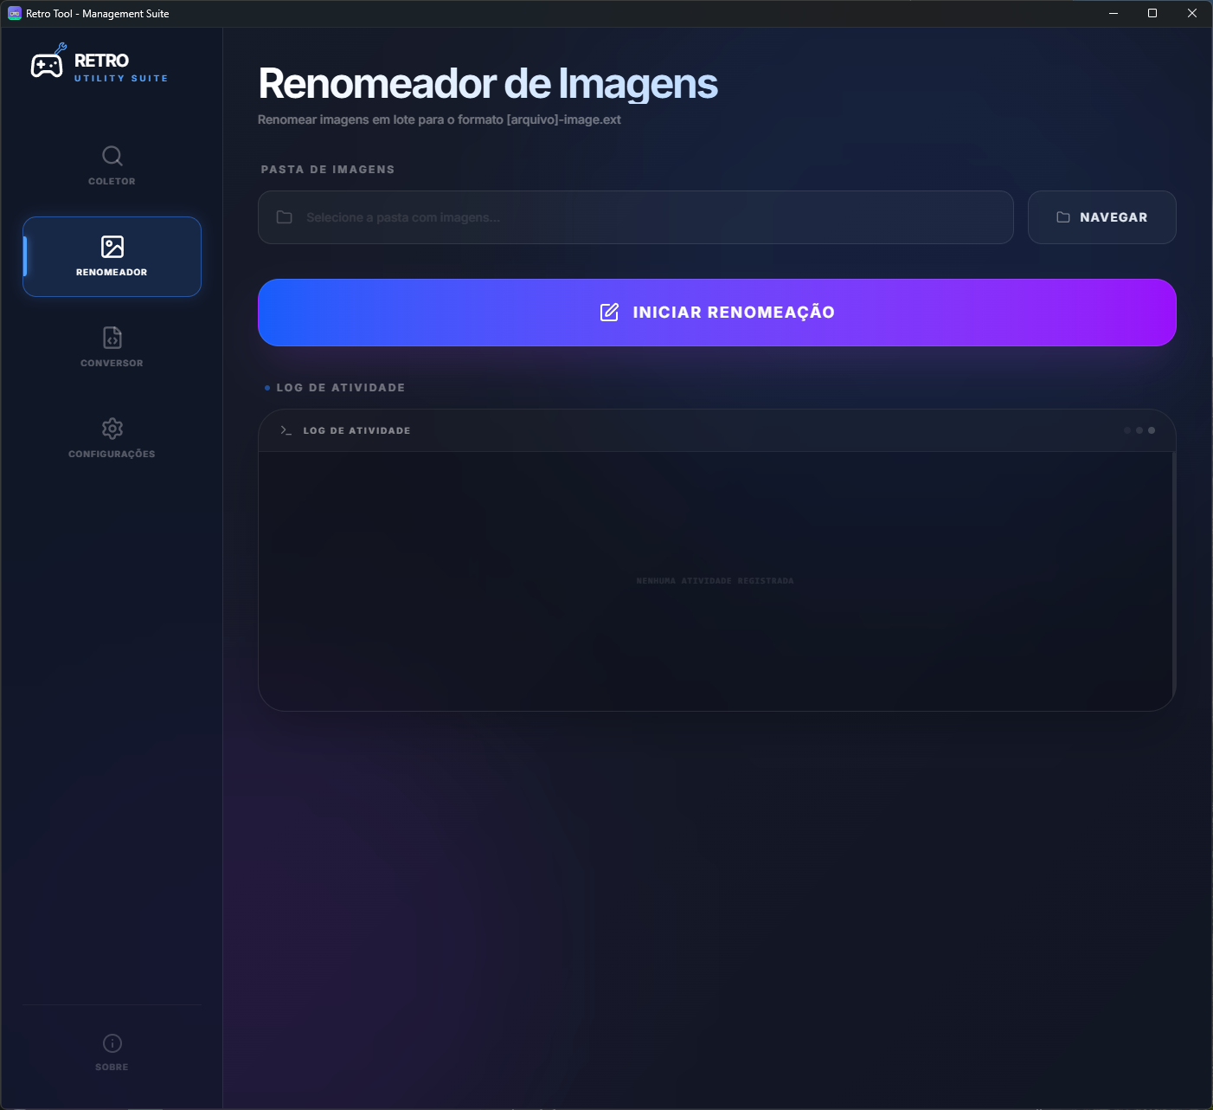Click the Nenhuma Atividade Registrada log area
The width and height of the screenshot is (1213, 1110).
tap(716, 580)
